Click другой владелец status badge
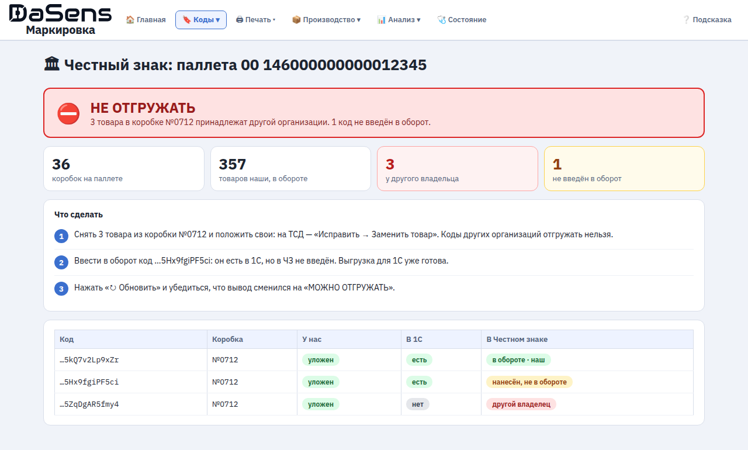Viewport: 748px width, 450px height. click(521, 404)
